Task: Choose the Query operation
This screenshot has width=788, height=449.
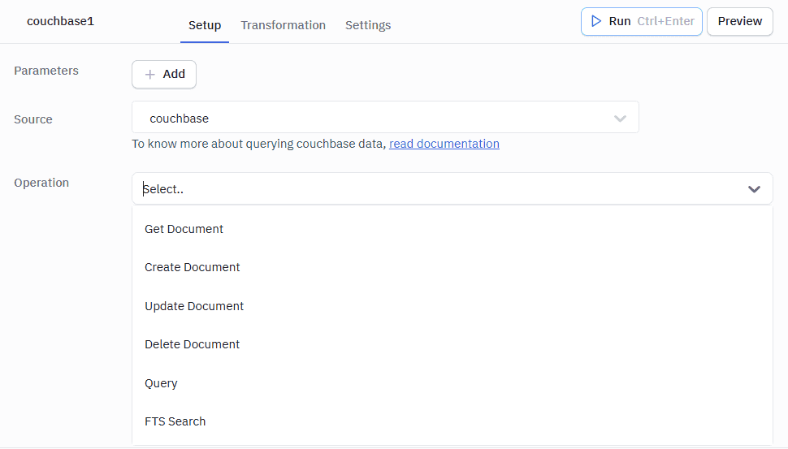Action: [161, 383]
